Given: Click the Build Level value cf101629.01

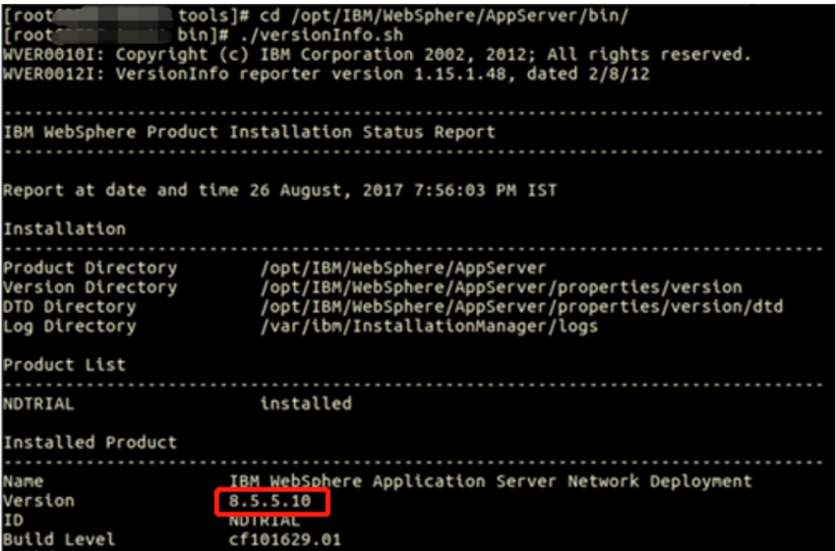Looking at the screenshot, I should pos(285,539).
